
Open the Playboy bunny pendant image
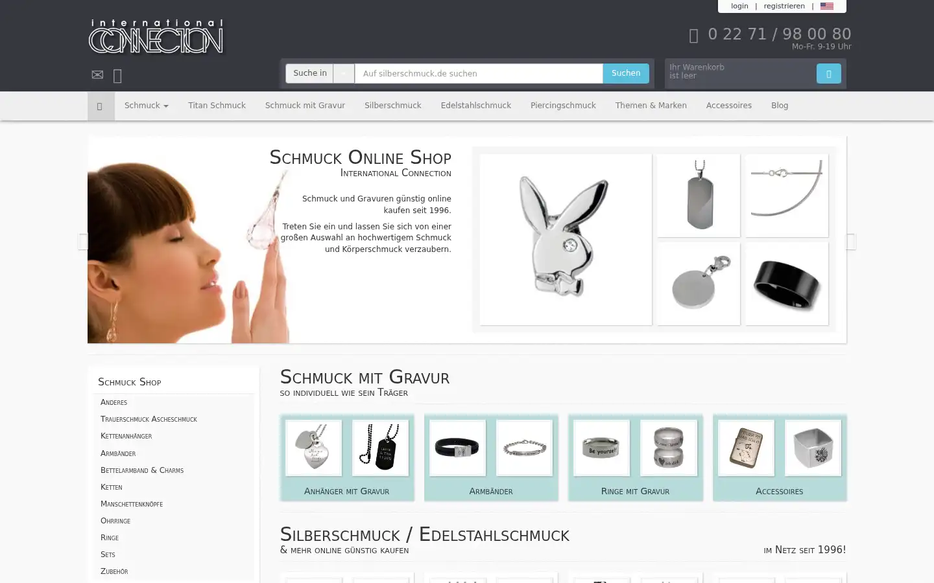[x=566, y=239]
